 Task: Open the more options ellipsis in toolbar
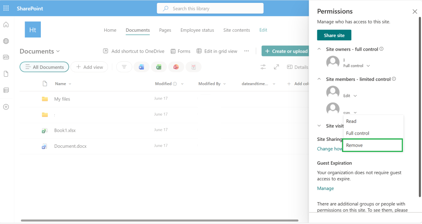click(246, 51)
